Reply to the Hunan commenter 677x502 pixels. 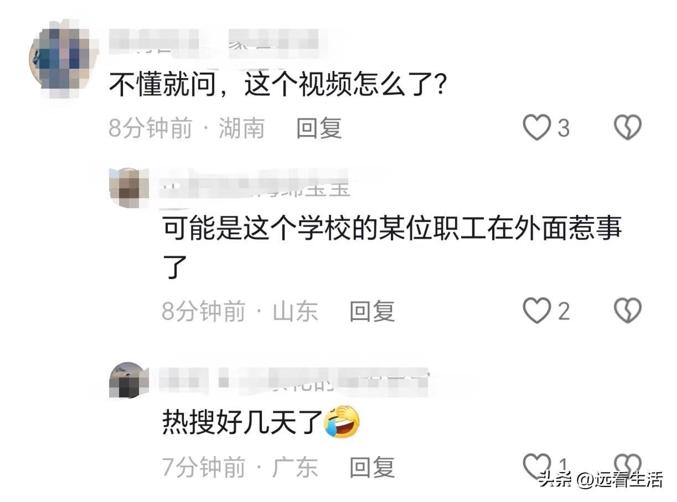click(x=319, y=128)
